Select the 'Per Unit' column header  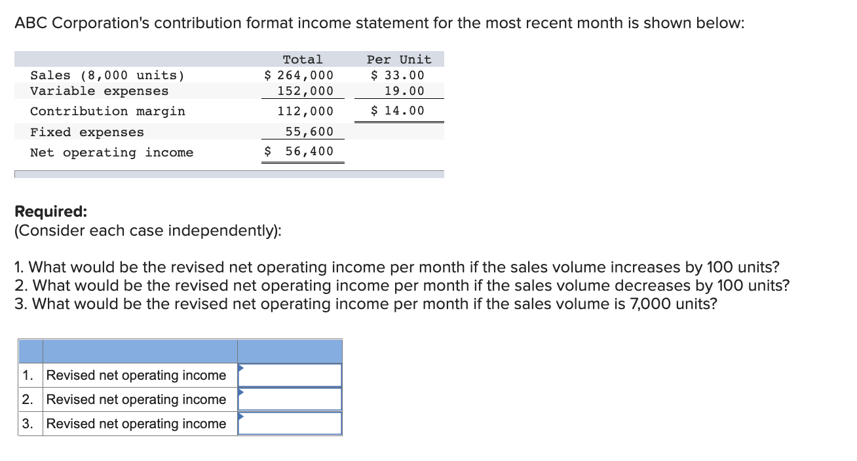pyautogui.click(x=399, y=59)
